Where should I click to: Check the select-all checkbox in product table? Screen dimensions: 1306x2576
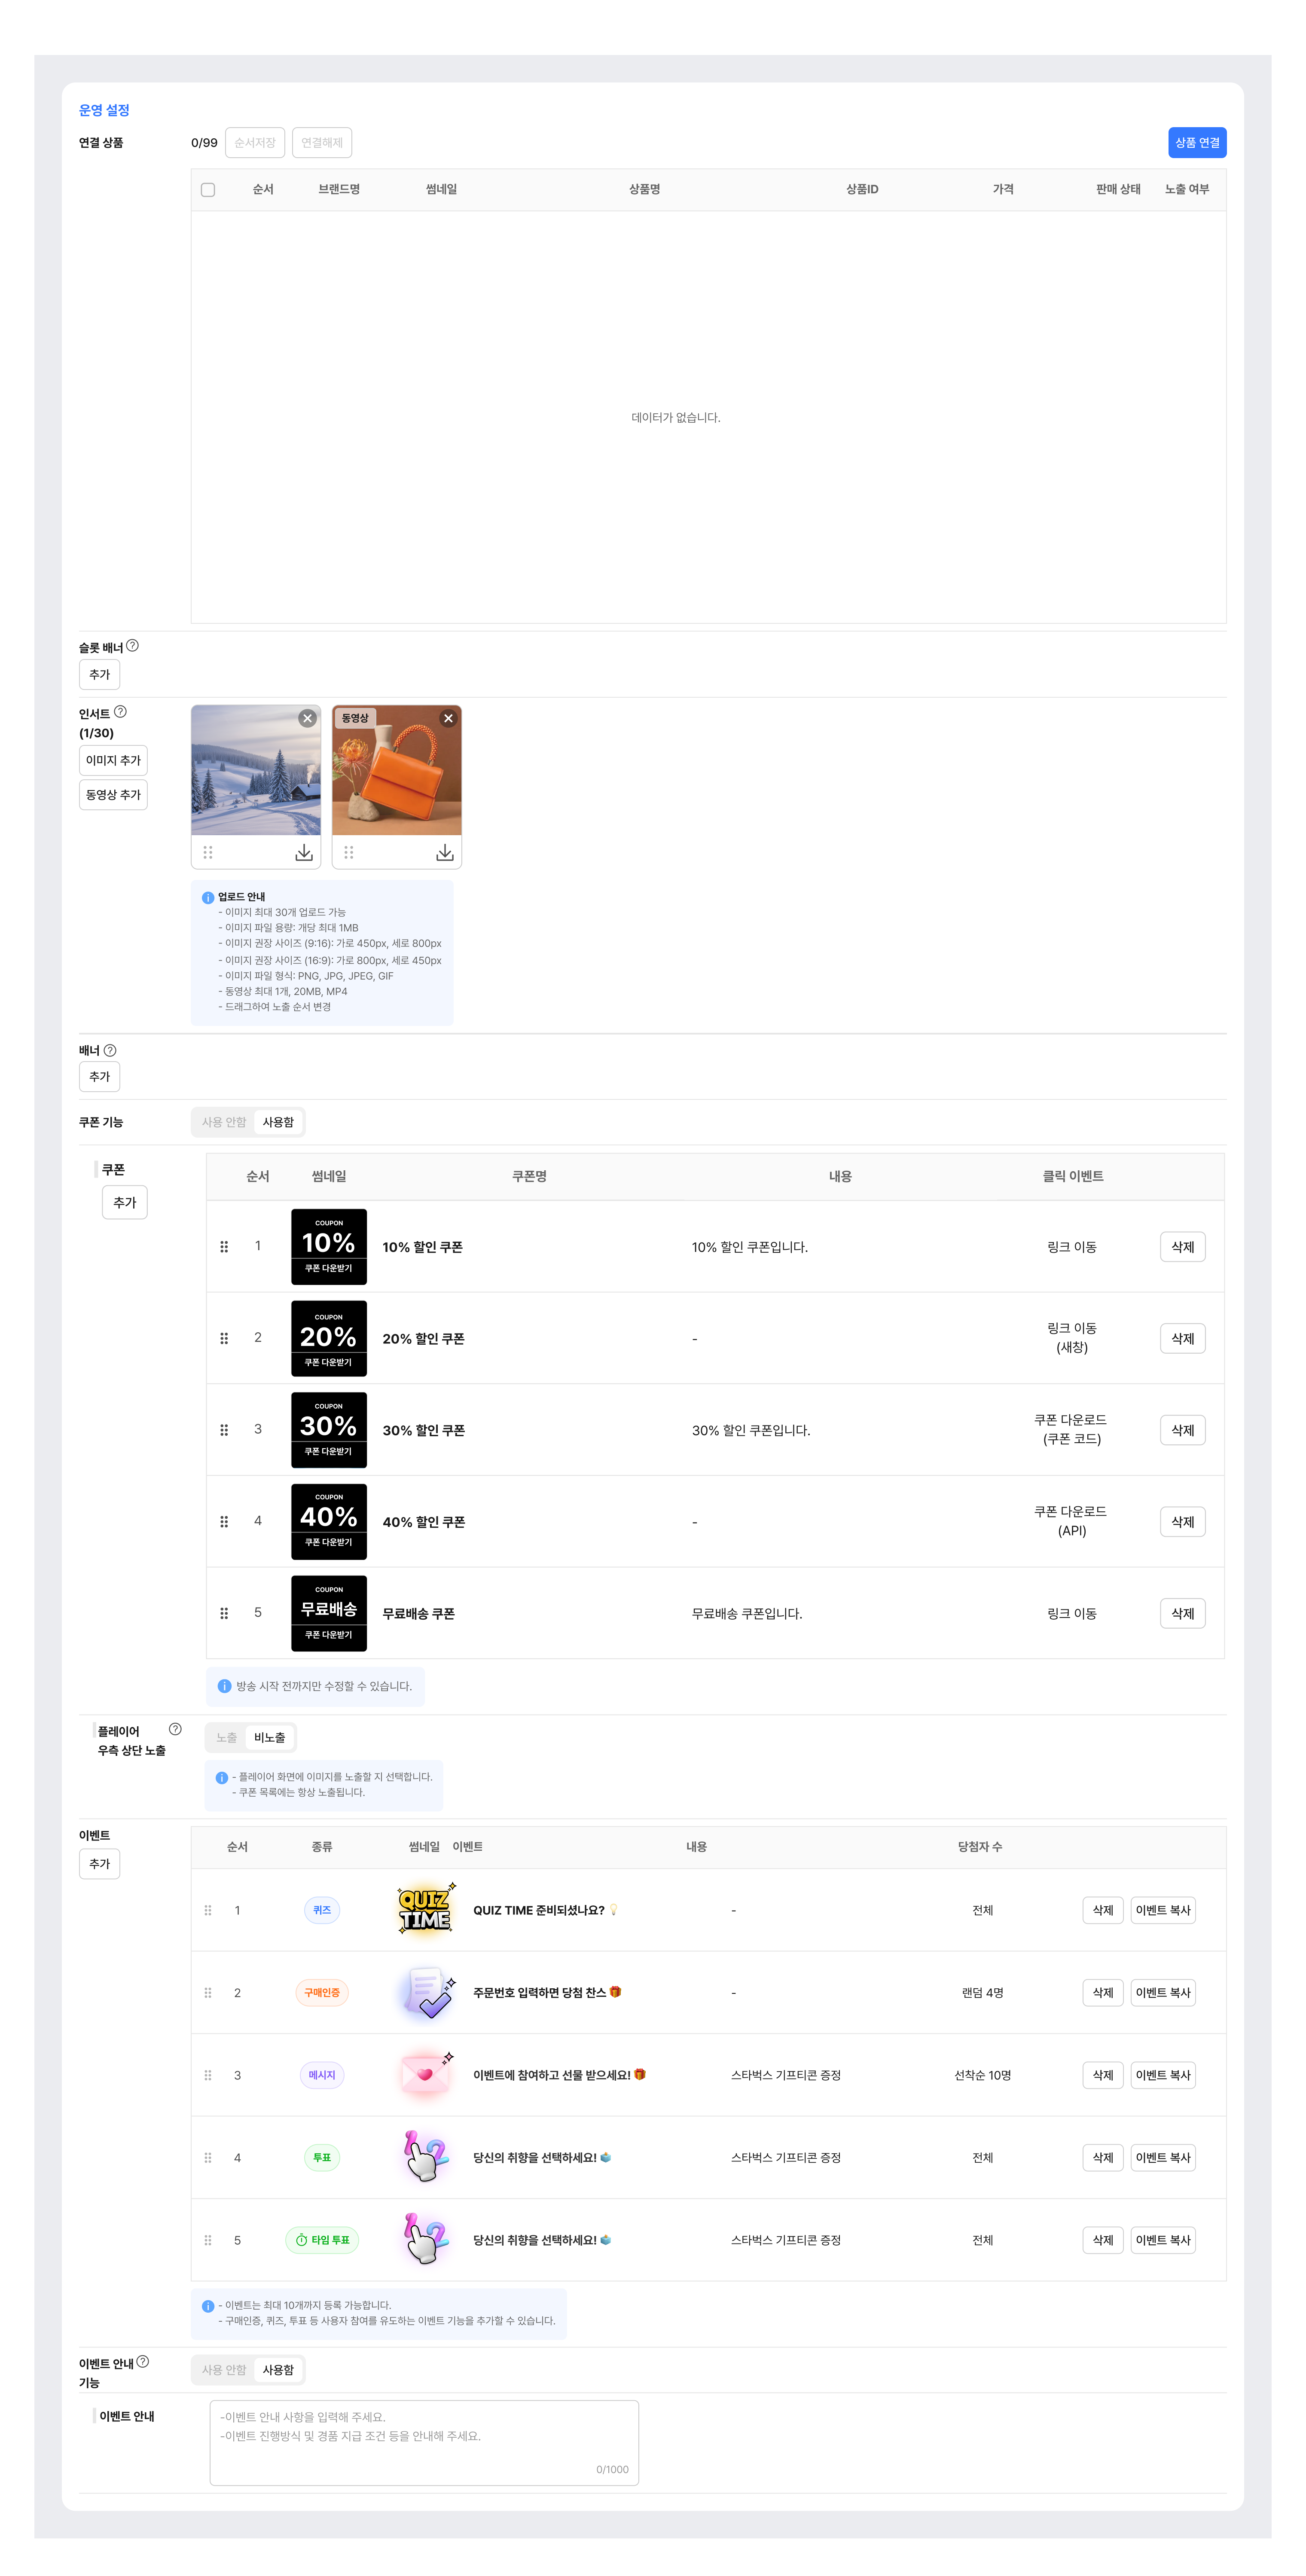point(208,190)
